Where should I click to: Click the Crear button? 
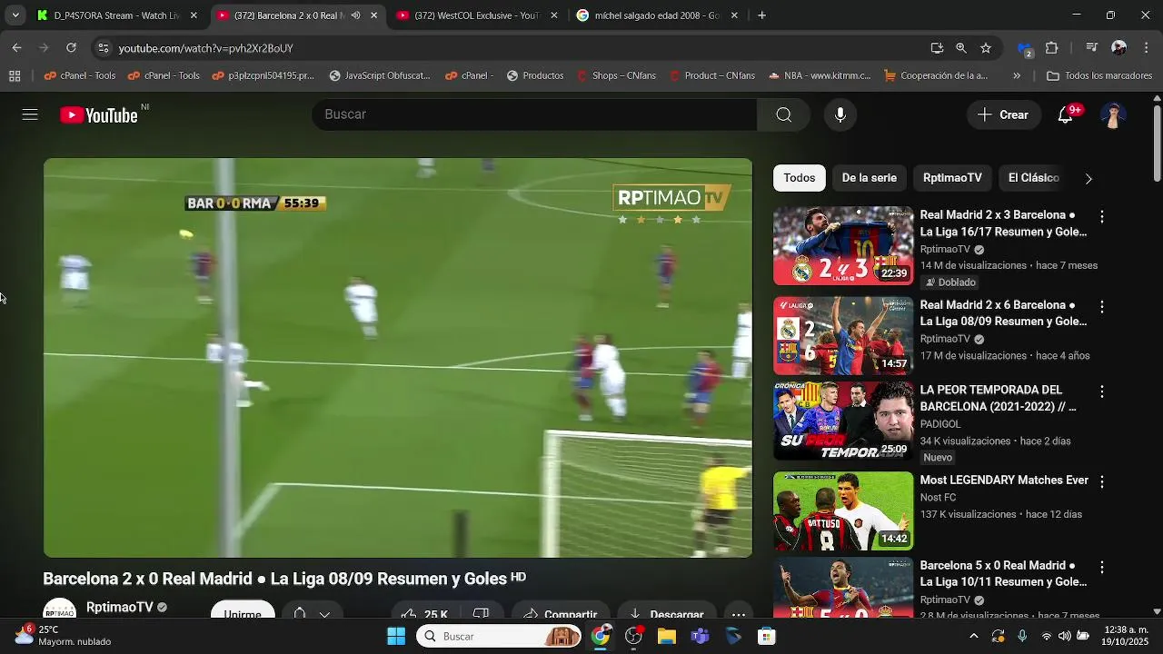pyautogui.click(x=1003, y=114)
